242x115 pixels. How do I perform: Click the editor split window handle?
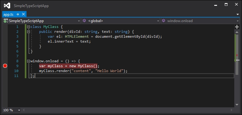coord(237,27)
